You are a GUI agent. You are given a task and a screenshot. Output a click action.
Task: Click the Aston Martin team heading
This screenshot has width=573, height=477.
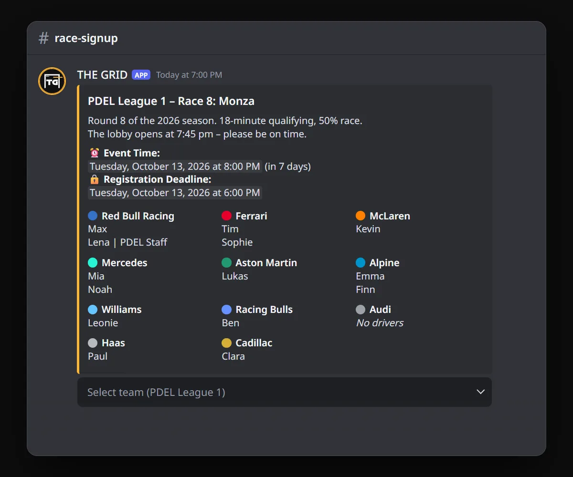point(266,263)
